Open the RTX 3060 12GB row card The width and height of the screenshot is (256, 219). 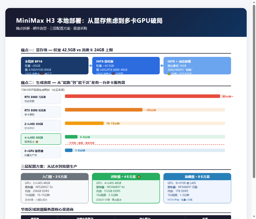coord(41,99)
